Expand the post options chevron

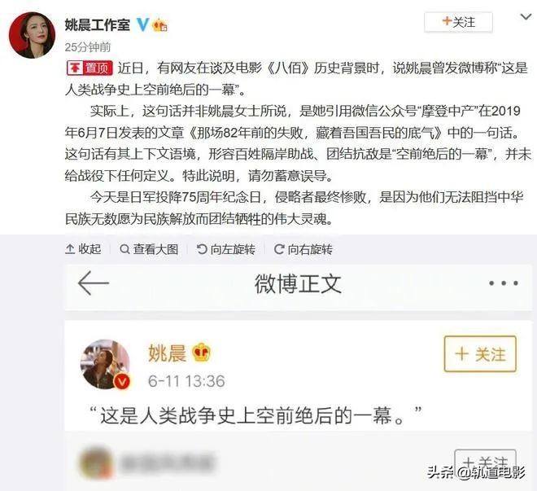[526, 17]
